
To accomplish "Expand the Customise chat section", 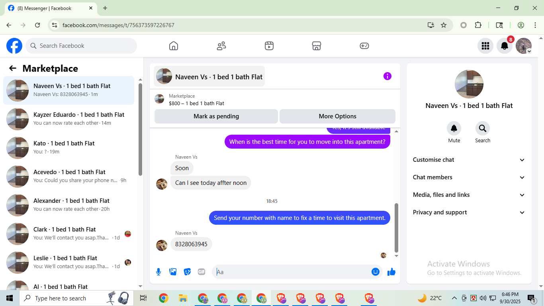I will 469,160.
